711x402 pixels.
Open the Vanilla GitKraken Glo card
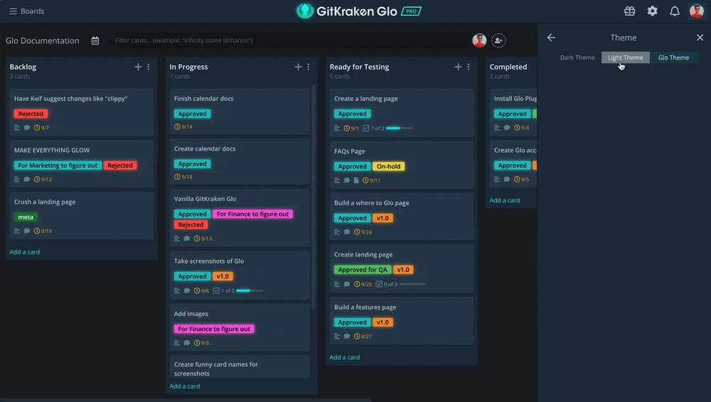tap(240, 218)
